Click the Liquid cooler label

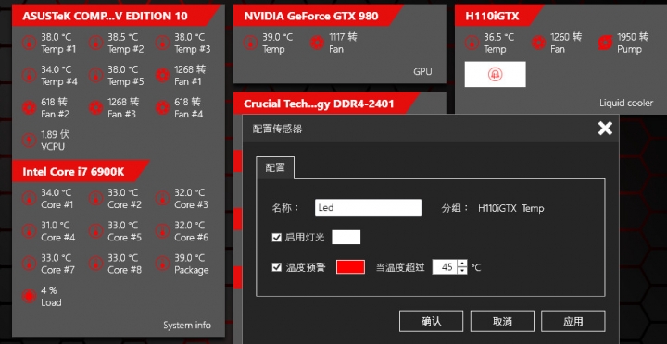[626, 103]
